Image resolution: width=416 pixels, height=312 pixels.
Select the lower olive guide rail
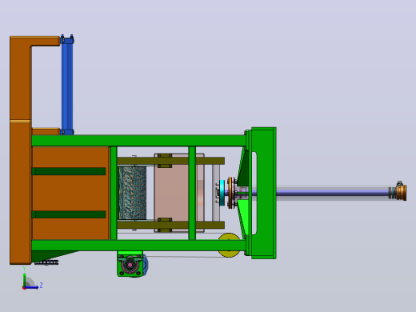pos(170,225)
